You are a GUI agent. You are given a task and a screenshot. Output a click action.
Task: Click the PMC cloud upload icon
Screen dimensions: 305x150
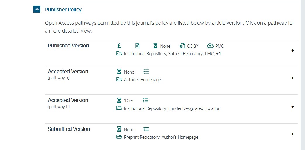click(210, 46)
